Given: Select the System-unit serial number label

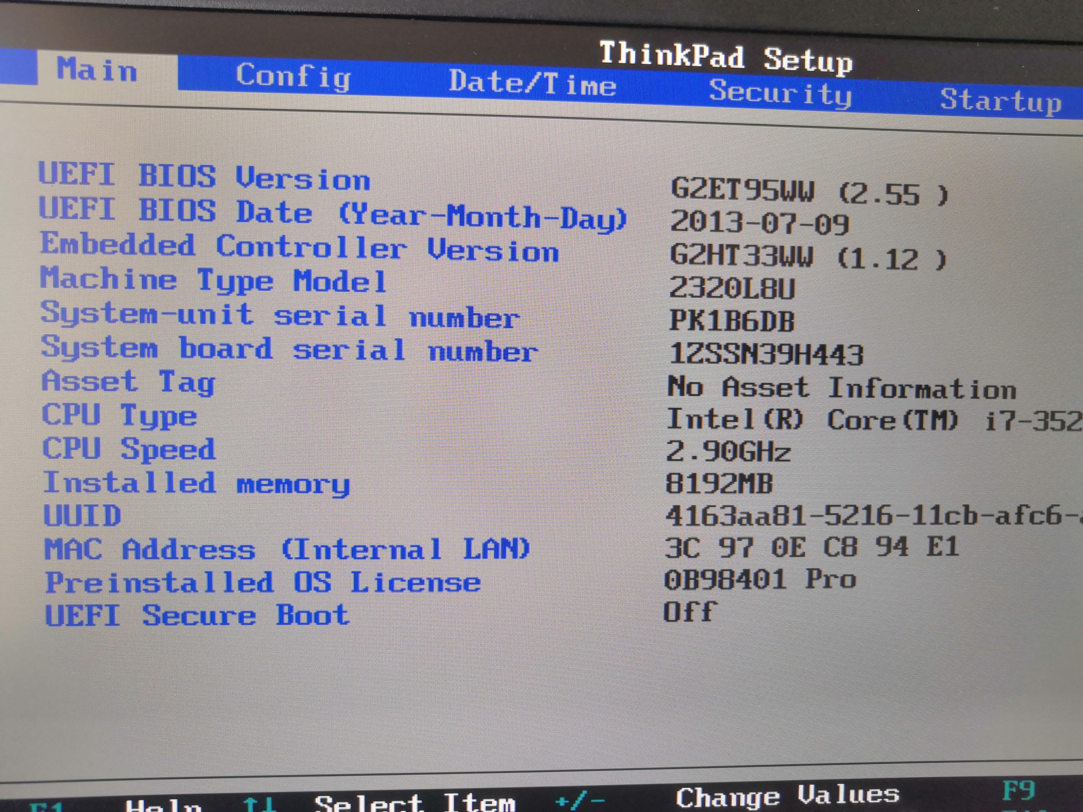Looking at the screenshot, I should click(280, 315).
